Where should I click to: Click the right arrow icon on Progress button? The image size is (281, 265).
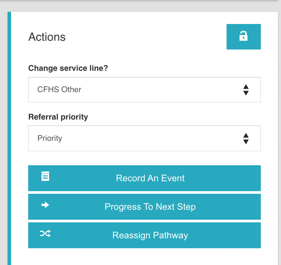45,205
